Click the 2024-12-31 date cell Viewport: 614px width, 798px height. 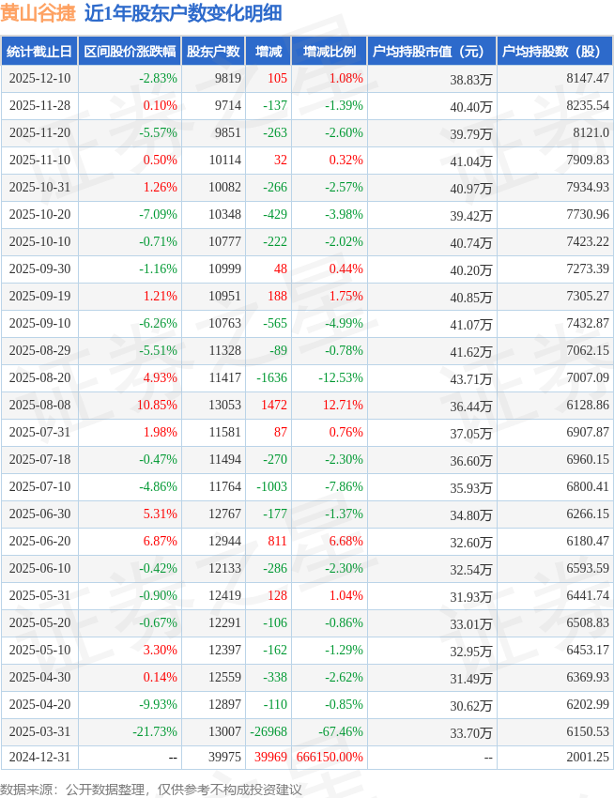pos(39,759)
